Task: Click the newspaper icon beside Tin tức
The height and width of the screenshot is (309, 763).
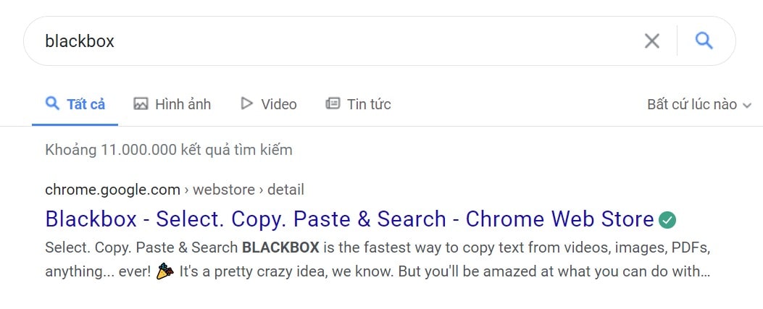Action: click(333, 103)
